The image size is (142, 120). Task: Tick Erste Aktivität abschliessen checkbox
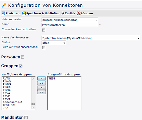click(x=44, y=48)
